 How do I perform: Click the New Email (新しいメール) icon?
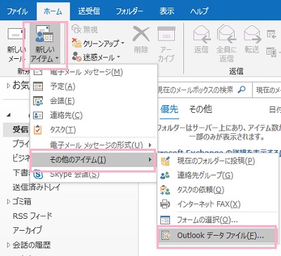coord(16,34)
